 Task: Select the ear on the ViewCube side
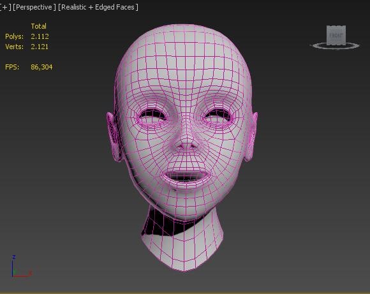tap(251, 137)
